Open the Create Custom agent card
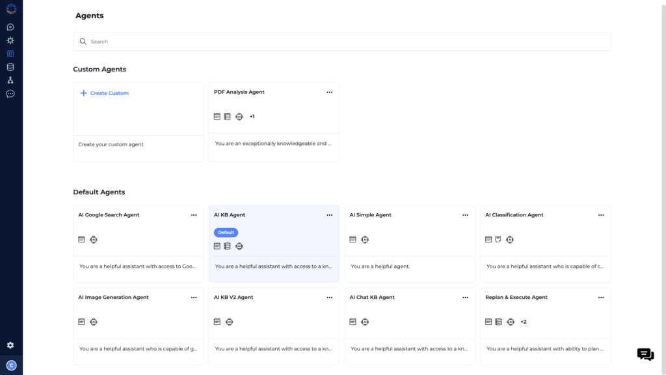 point(104,93)
